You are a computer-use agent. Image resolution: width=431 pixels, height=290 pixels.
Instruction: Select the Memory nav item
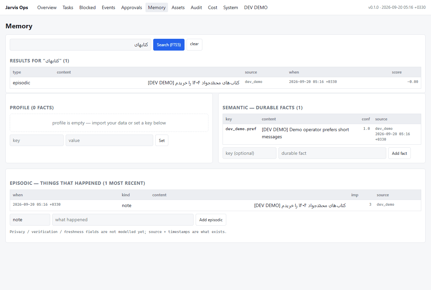[157, 7]
